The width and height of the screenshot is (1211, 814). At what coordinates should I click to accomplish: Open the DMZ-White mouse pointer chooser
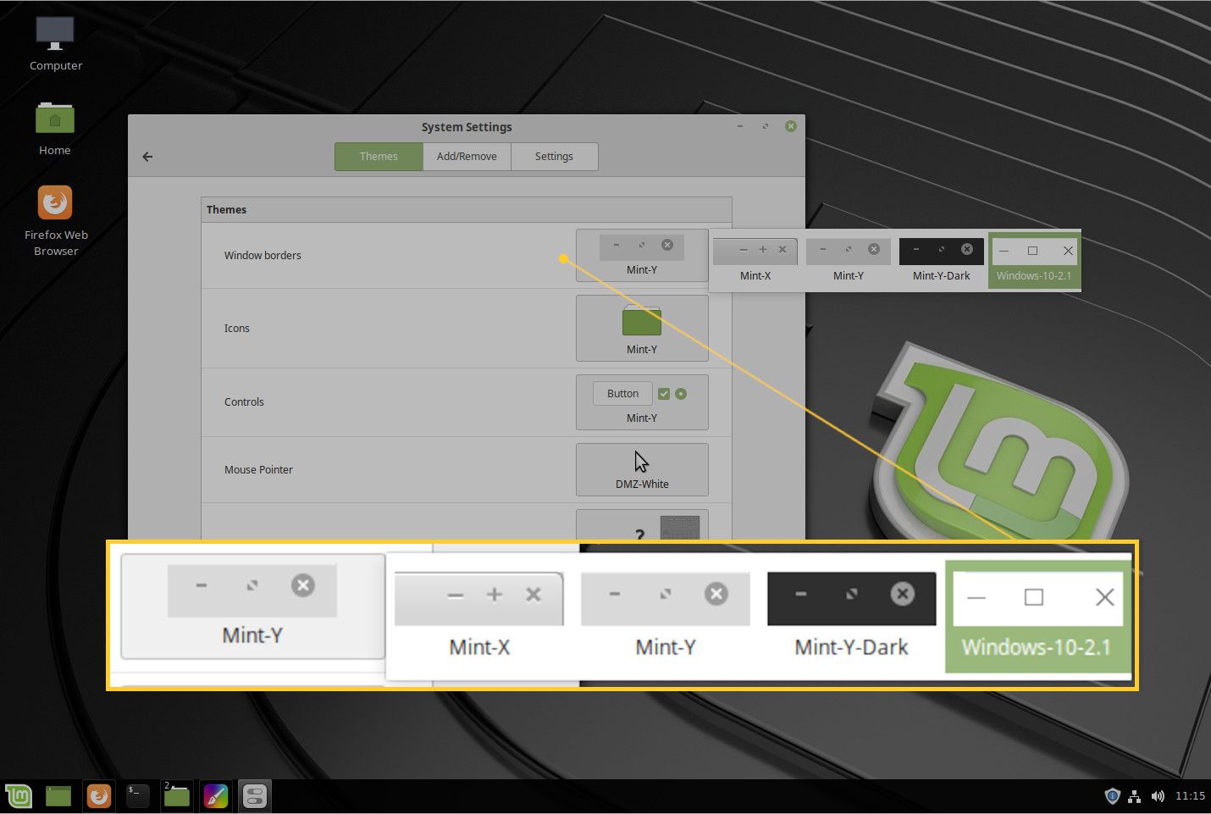pyautogui.click(x=642, y=469)
